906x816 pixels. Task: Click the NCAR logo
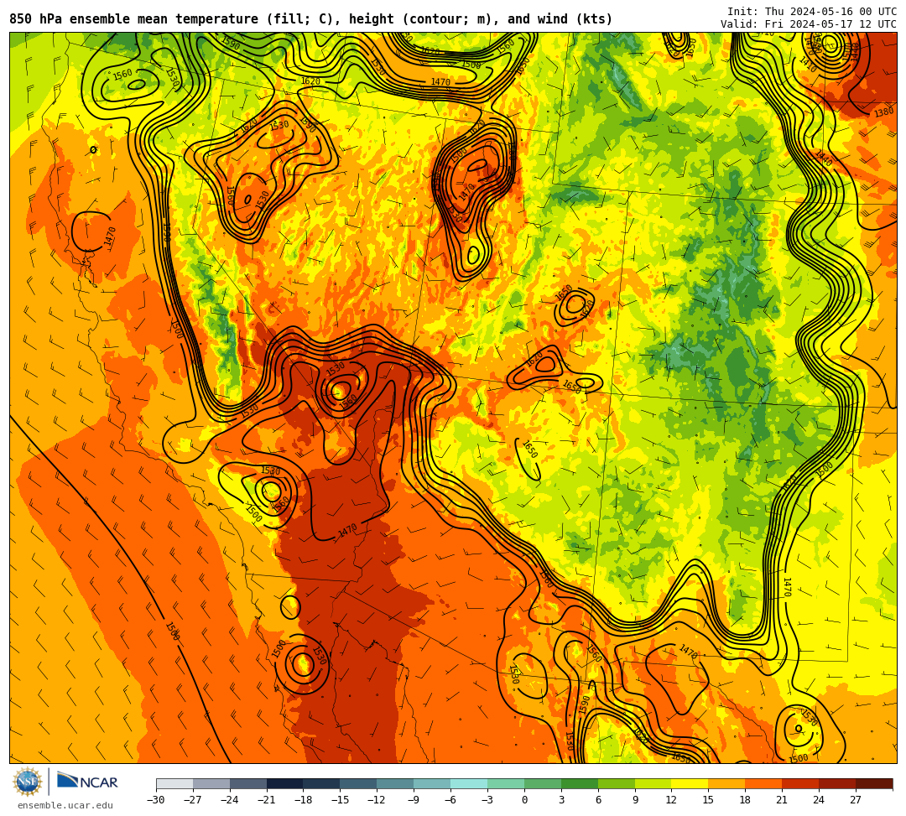coord(87,782)
